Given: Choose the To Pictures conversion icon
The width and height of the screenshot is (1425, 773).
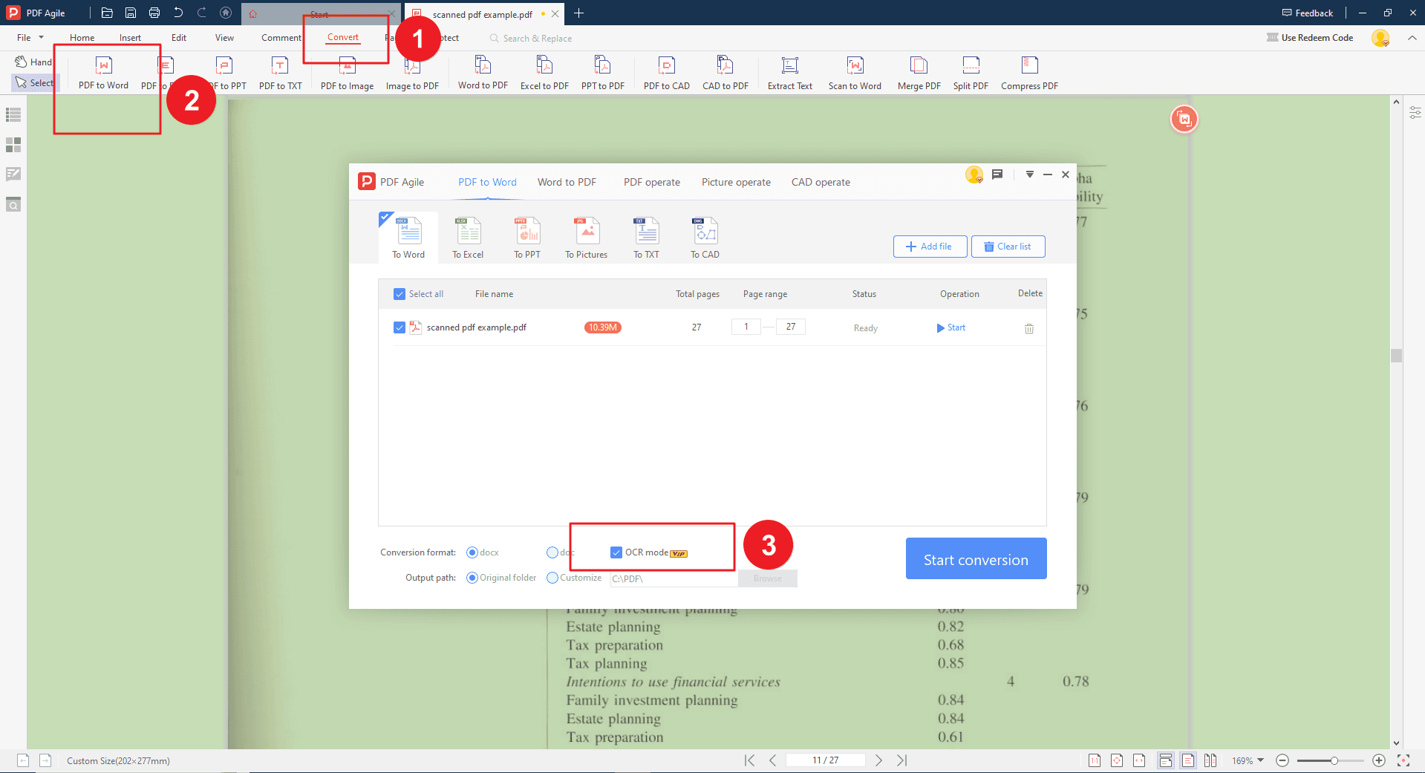Looking at the screenshot, I should pyautogui.click(x=587, y=238).
